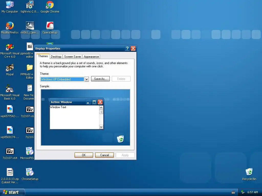Click the taskbar clock showing 6:57 AM
Viewport: 262px width, 196px height.
(253, 192)
